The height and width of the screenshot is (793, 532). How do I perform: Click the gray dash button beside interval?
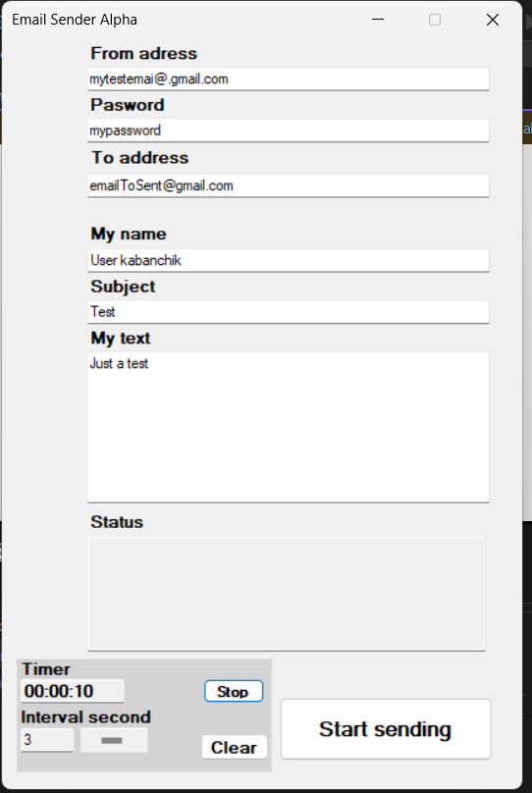tap(114, 740)
